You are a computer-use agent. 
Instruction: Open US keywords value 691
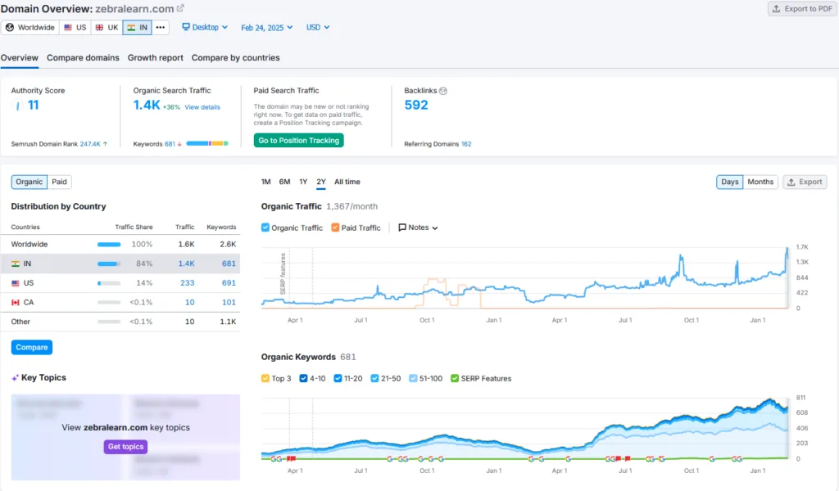tap(229, 283)
